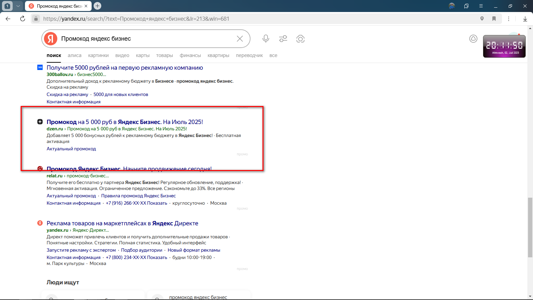Switch to квартиры tab
The height and width of the screenshot is (300, 533).
pyautogui.click(x=218, y=55)
